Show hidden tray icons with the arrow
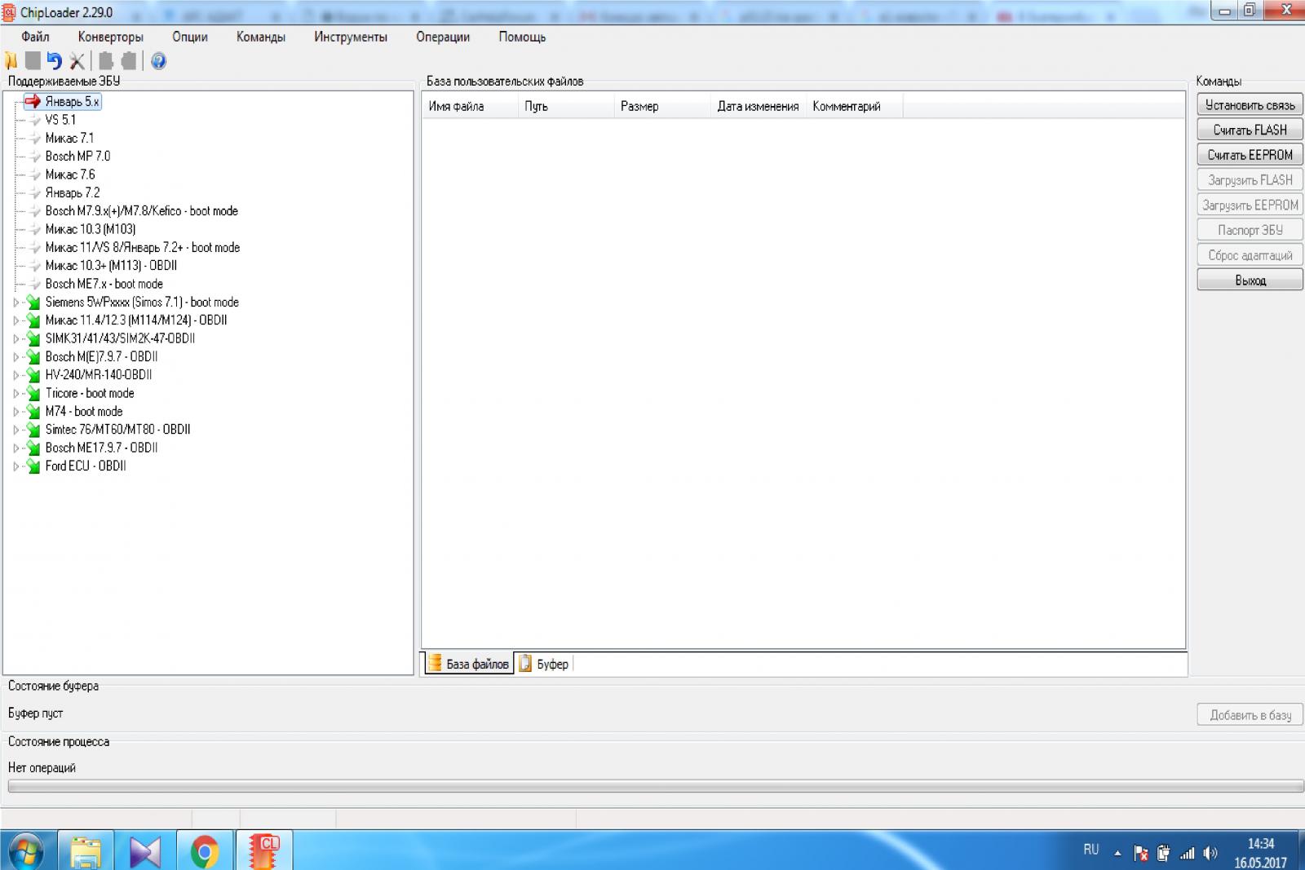Image resolution: width=1305 pixels, height=870 pixels. tap(1117, 853)
